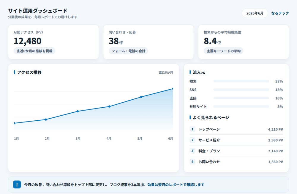
Task: Open the サービス紹介 page row
Action: click(236, 140)
